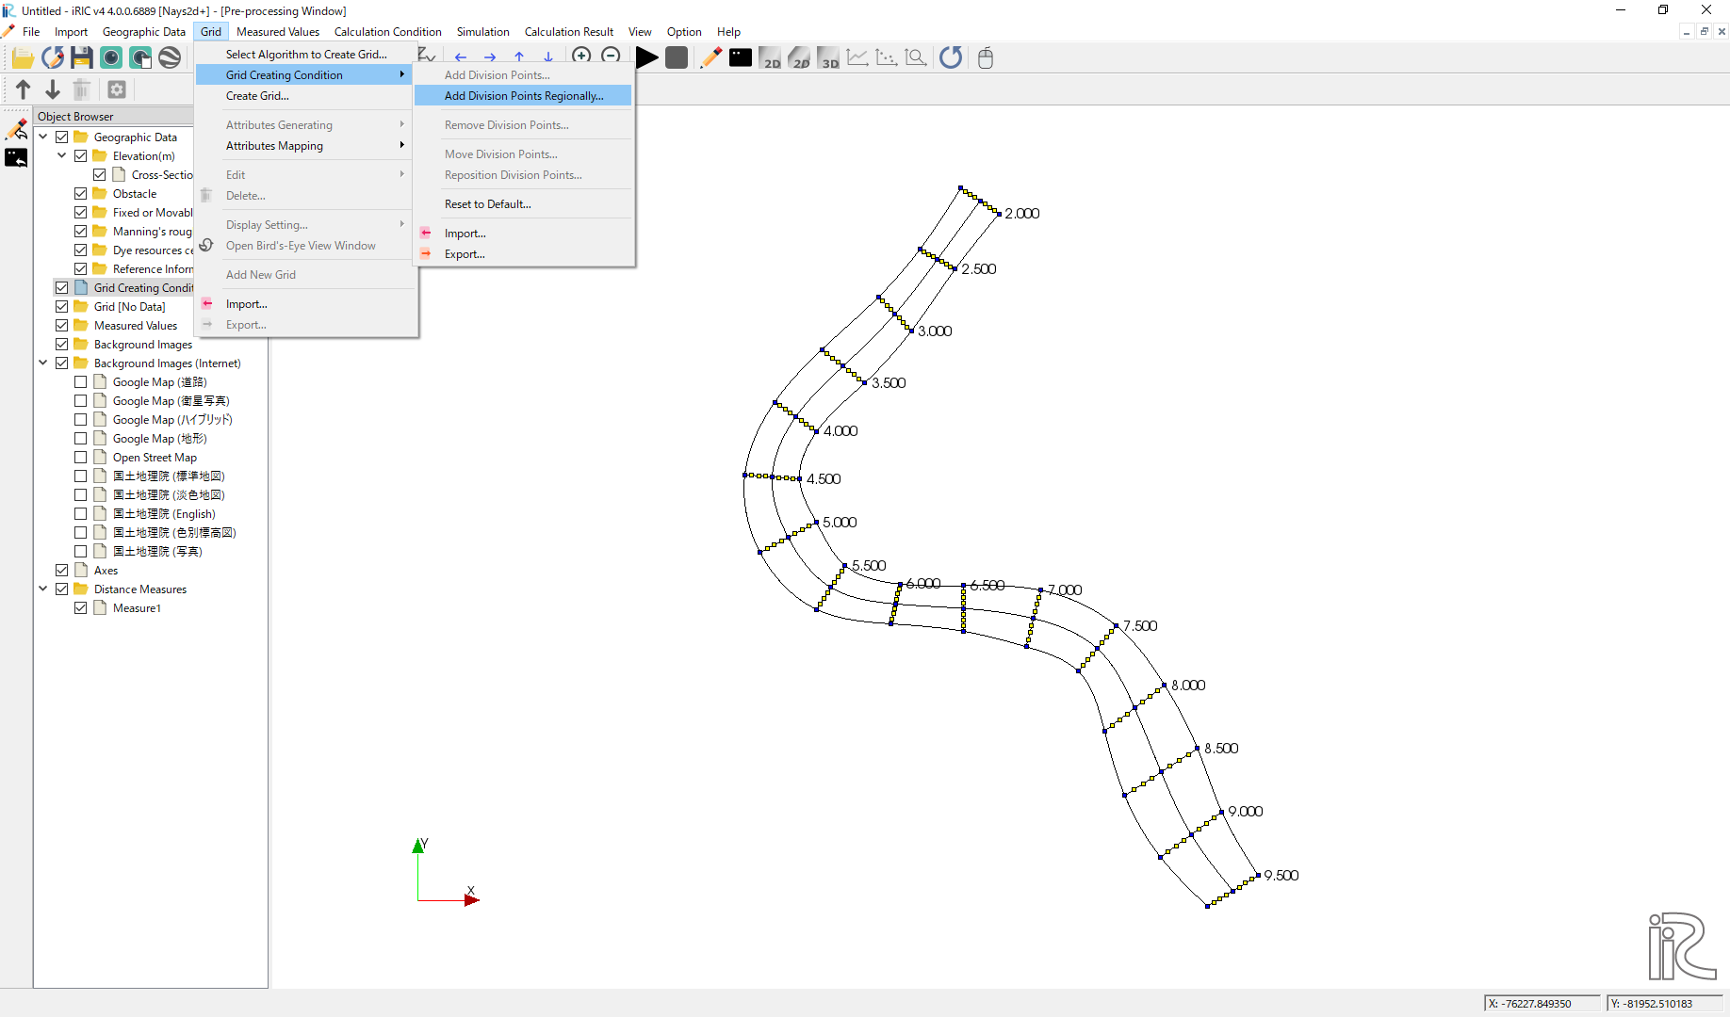Click the grey Stop simulation square
Screen dimensions: 1730x1017
pyautogui.click(x=677, y=57)
